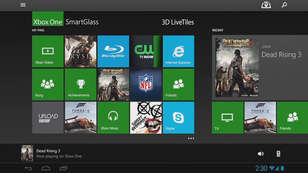308x173 pixels.
Task: Tap Android recent apps button
Action: point(63,168)
